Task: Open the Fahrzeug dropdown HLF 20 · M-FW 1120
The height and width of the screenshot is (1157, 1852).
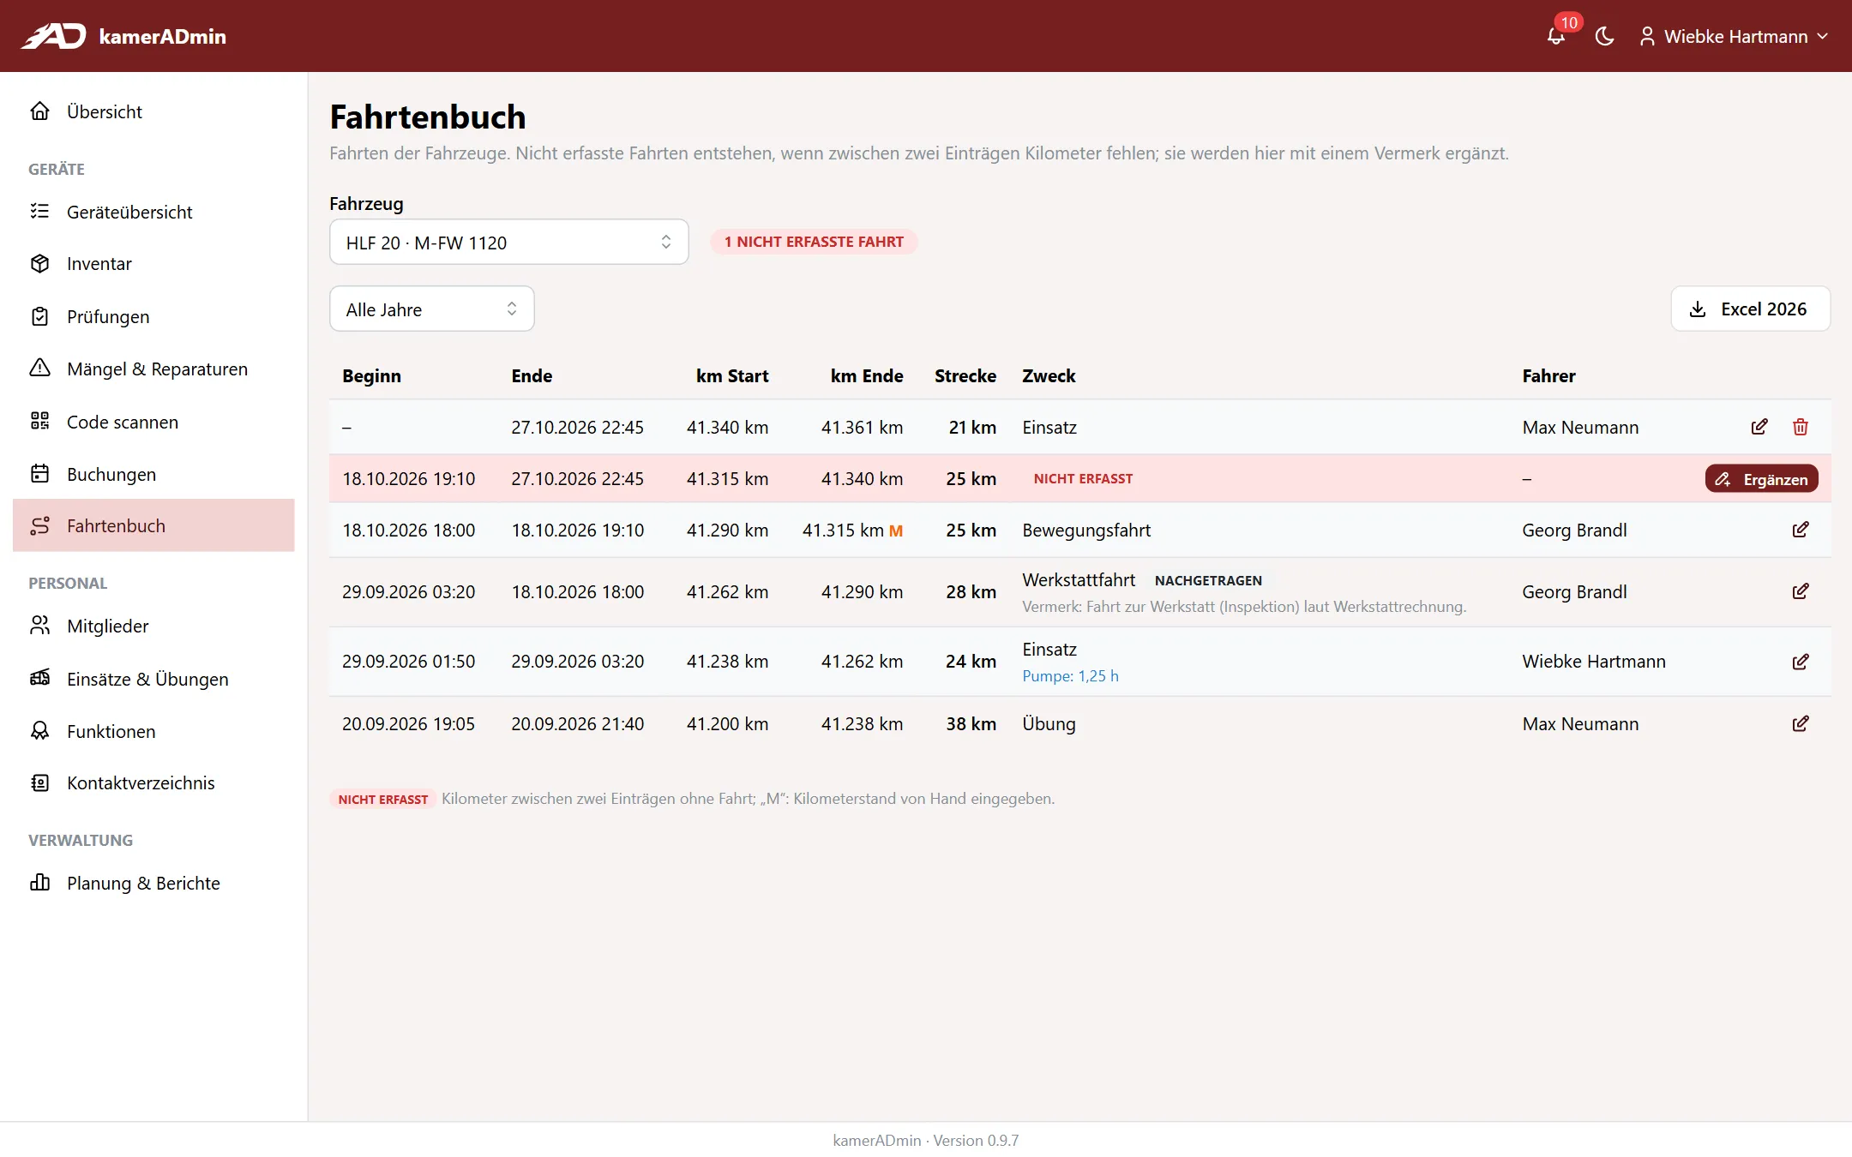Action: tap(508, 243)
